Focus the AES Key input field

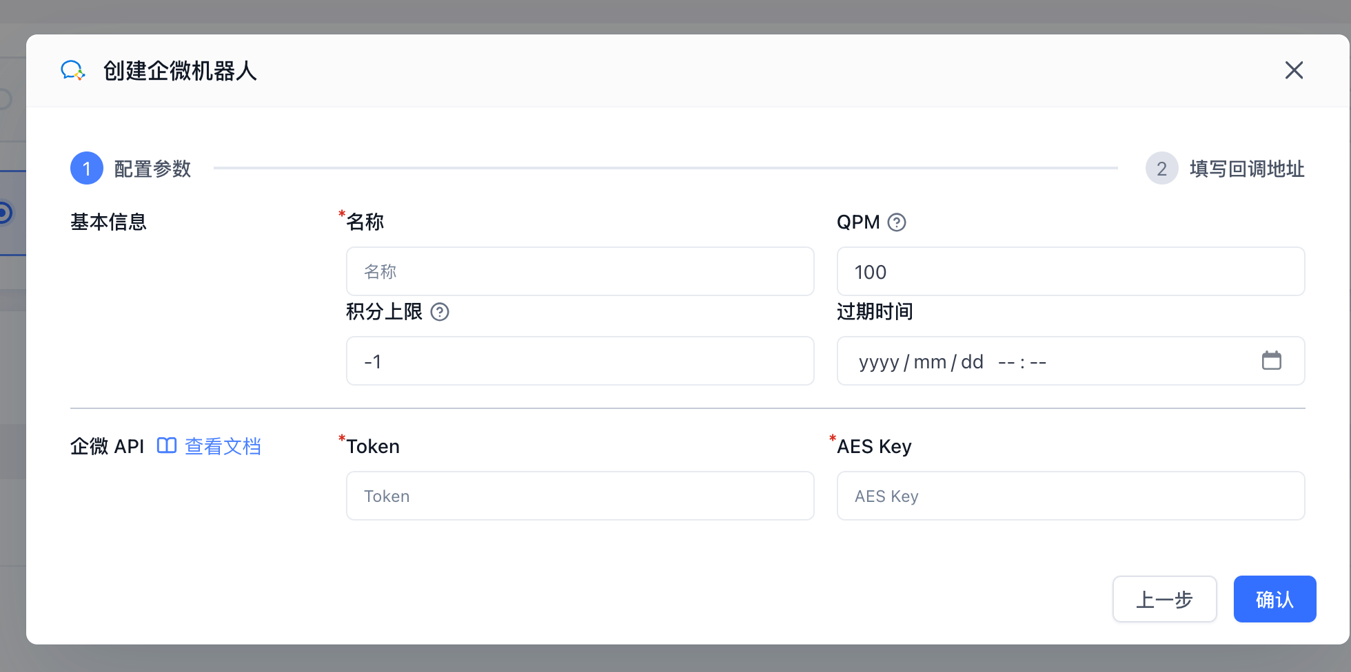coord(1070,496)
